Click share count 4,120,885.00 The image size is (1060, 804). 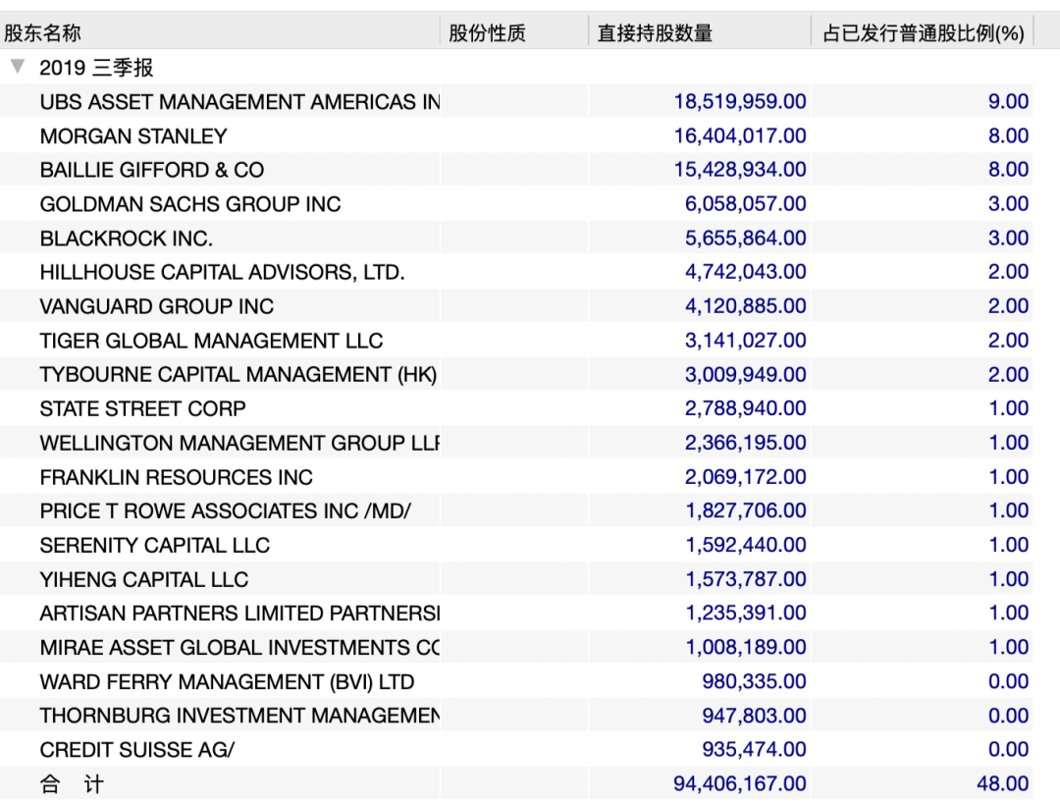point(746,305)
